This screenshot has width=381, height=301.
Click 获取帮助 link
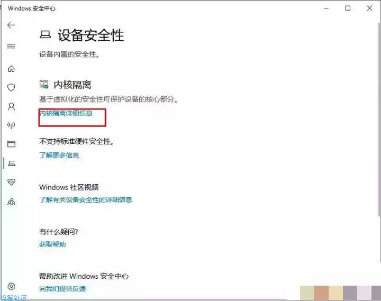click(x=52, y=244)
